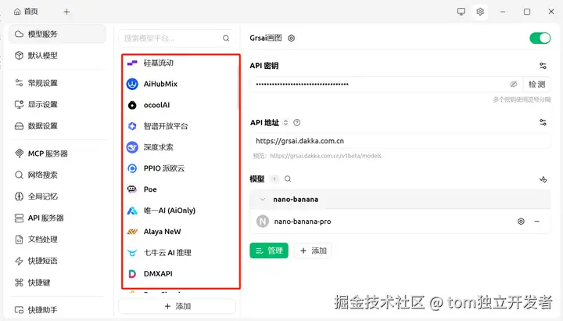Viewport: 563px width, 321px height.
Task: Open the 首页 home tab
Action: pyautogui.click(x=26, y=12)
